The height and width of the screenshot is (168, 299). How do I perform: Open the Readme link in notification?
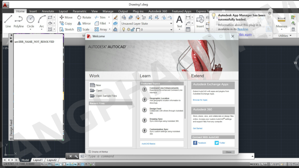[x=242, y=29]
